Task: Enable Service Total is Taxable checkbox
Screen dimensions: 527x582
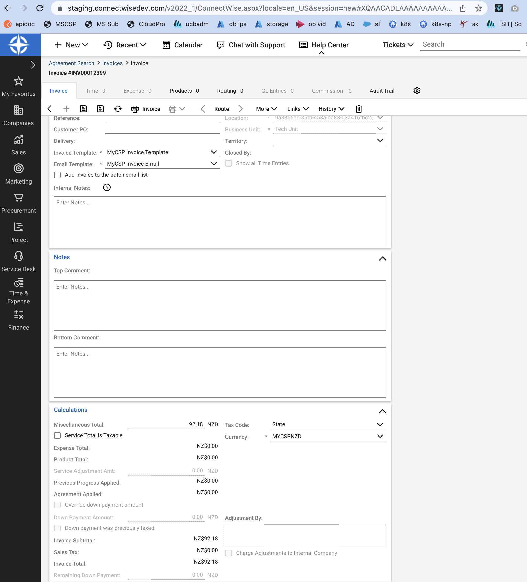Action: coord(57,435)
